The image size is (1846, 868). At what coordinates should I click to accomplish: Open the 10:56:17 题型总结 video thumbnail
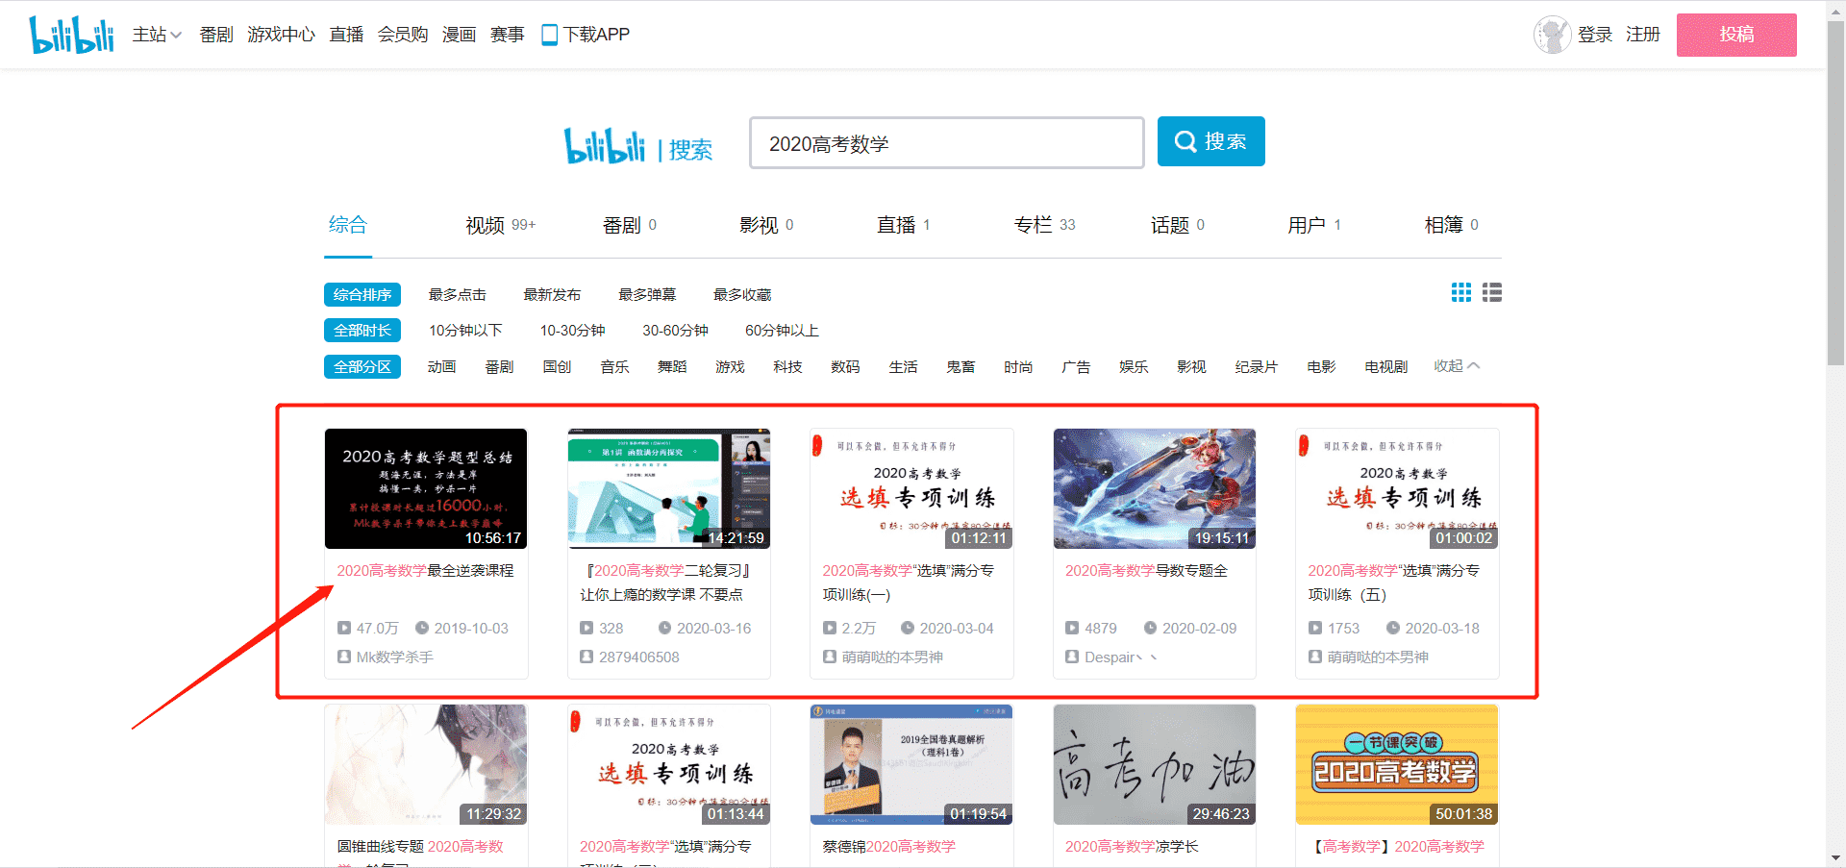click(426, 488)
